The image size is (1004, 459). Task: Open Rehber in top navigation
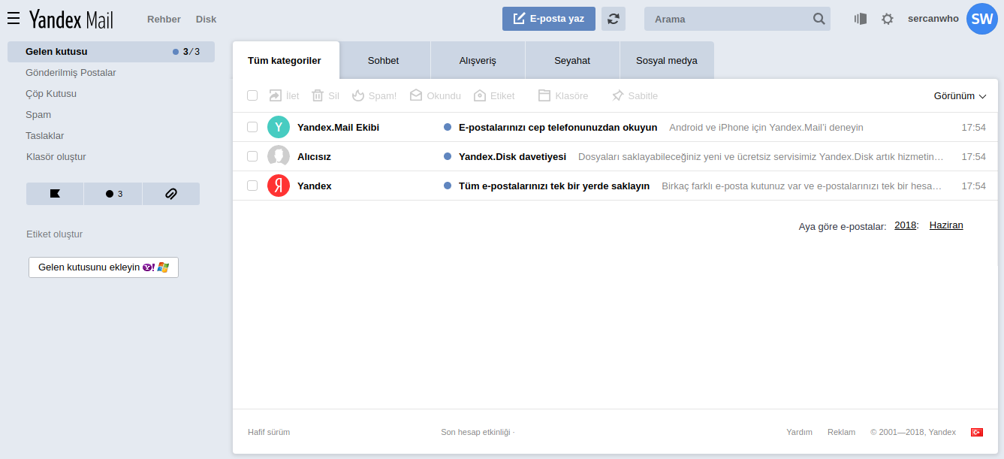(x=164, y=20)
